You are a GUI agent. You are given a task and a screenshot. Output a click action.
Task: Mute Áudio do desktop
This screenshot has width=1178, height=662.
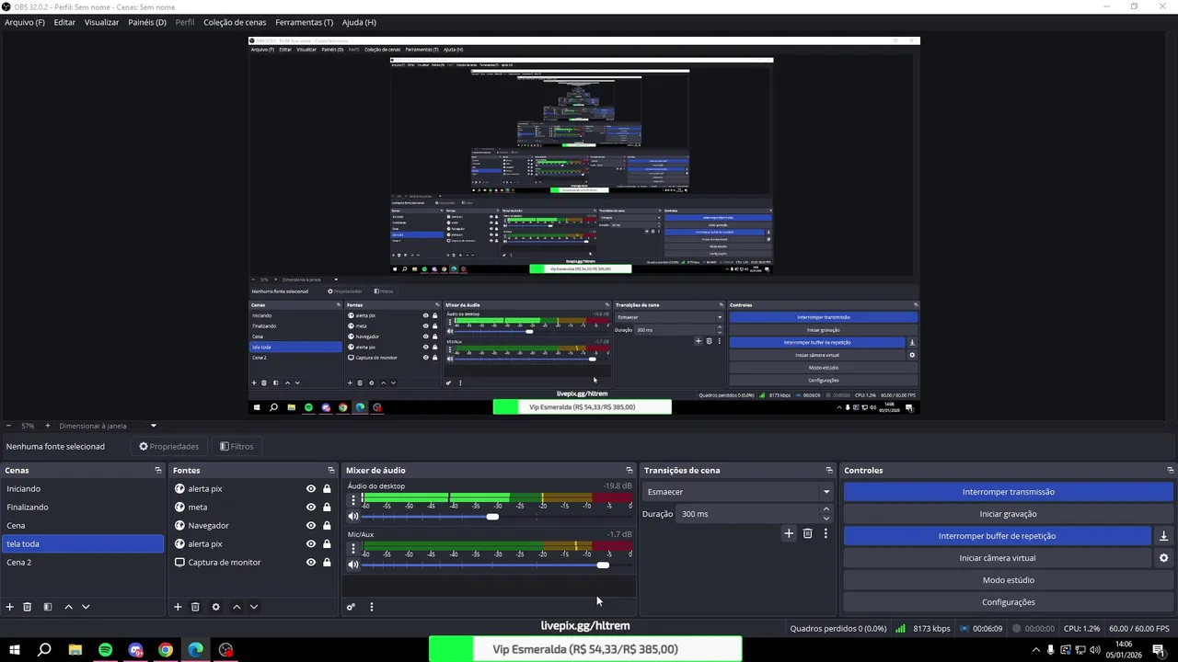[x=352, y=517]
